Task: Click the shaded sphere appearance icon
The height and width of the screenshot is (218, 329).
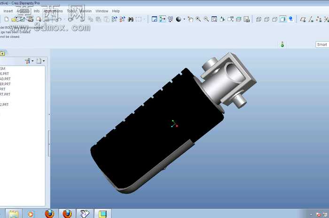Action: point(179,19)
